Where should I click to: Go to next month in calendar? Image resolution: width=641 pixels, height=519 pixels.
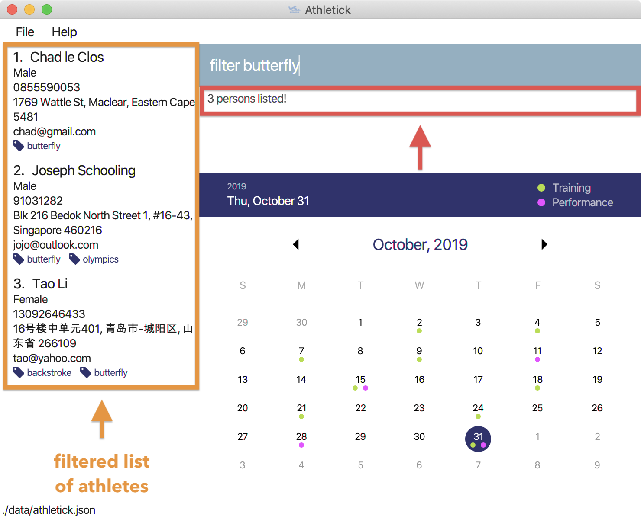point(544,244)
